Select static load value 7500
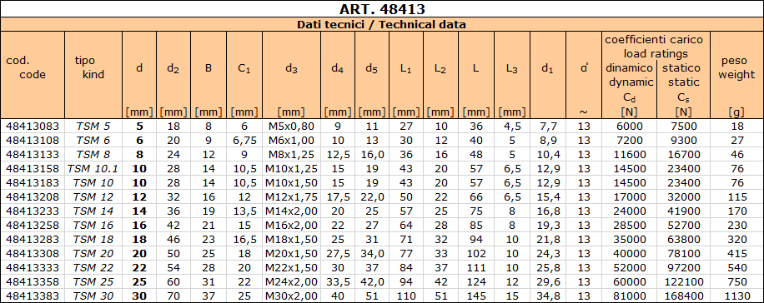 click(x=683, y=126)
